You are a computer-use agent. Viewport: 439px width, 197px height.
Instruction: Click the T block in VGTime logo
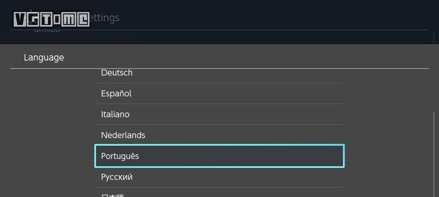click(x=45, y=20)
